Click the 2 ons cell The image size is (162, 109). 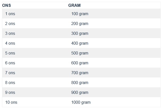click(10, 24)
